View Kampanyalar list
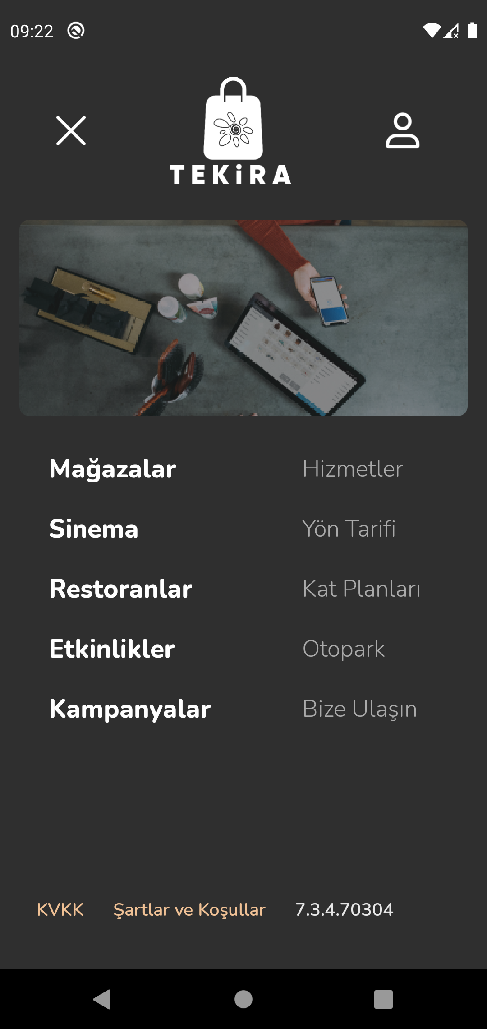Screen dimensions: 487x1029 point(130,709)
